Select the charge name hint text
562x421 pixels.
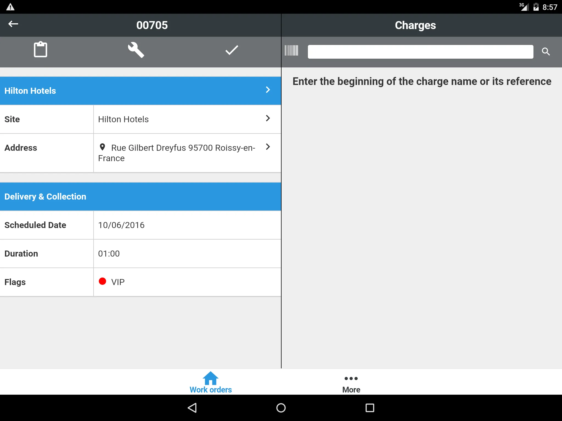tap(422, 81)
